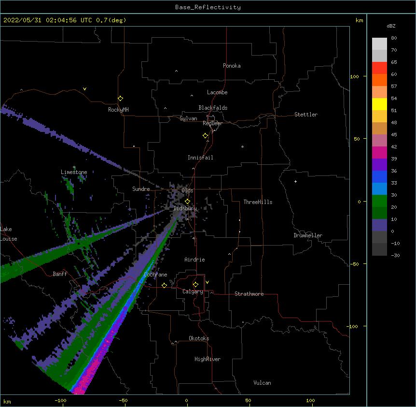Click the Base_Reflectivity title text
Viewport: 416px width, 407px height.
click(x=208, y=7)
